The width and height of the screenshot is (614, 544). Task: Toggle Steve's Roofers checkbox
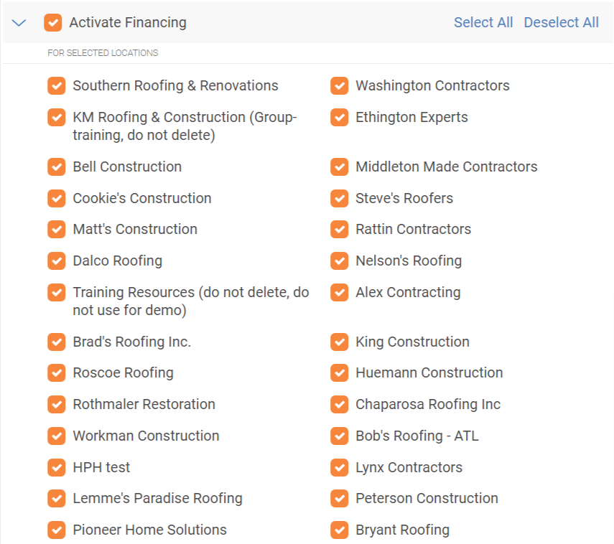tap(339, 198)
